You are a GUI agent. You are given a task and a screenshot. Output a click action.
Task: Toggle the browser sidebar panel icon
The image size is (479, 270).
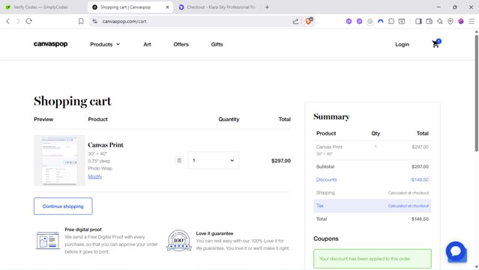tap(418, 22)
